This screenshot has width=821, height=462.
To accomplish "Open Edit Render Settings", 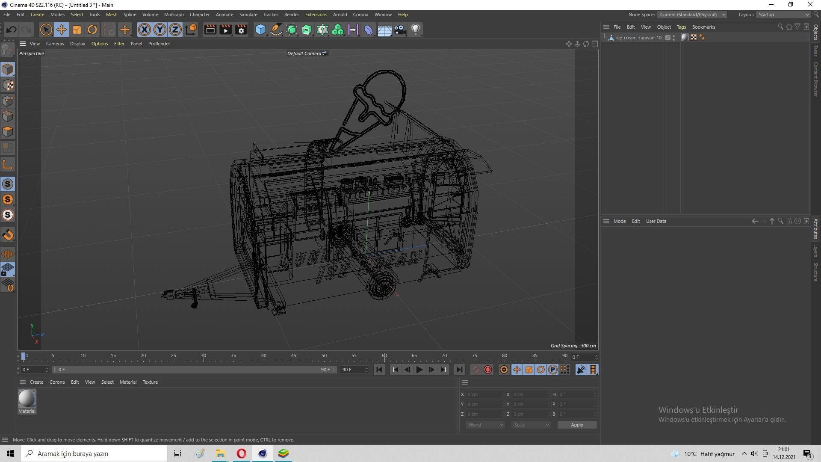I will point(241,30).
